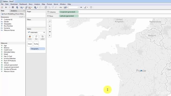Toggle the Abc mark labels button
Viewport: 171px width, 96px height.
coord(61,7)
